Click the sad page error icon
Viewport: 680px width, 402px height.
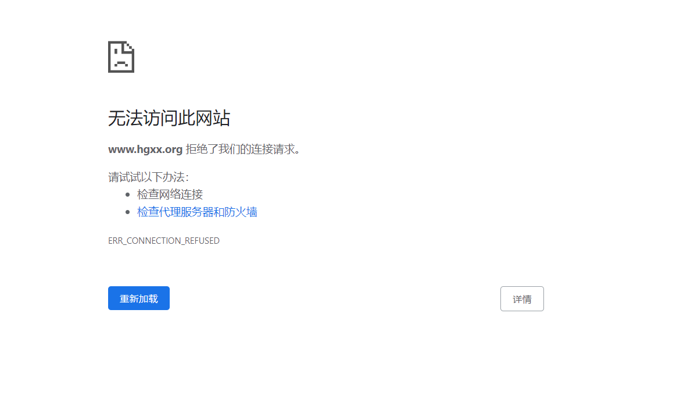(121, 57)
